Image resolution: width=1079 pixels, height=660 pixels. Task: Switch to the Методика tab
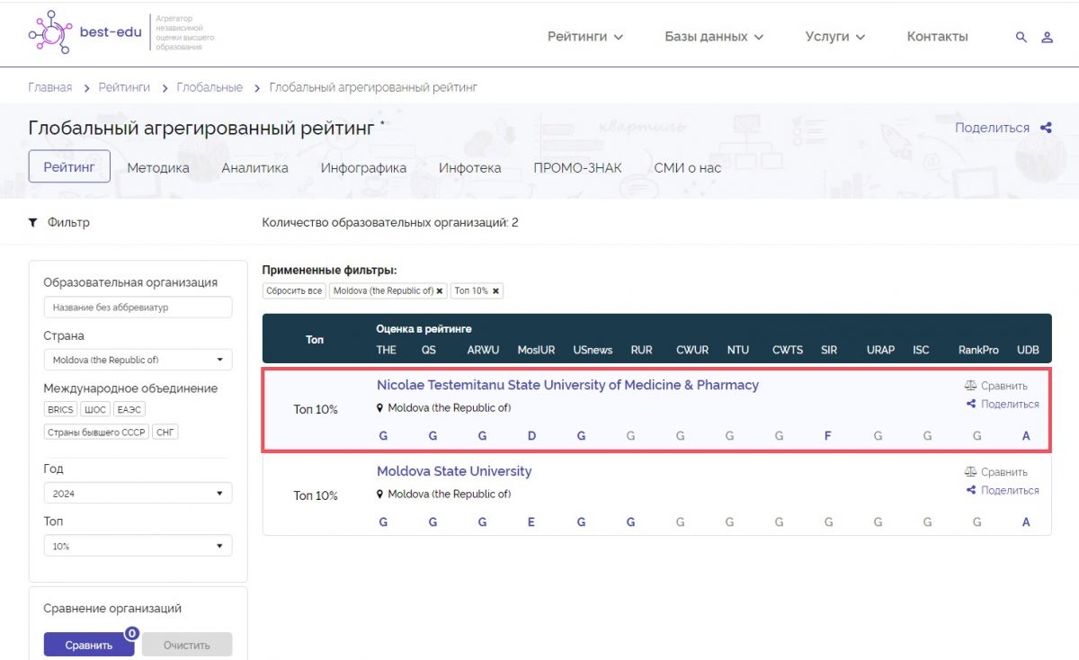pyautogui.click(x=158, y=167)
